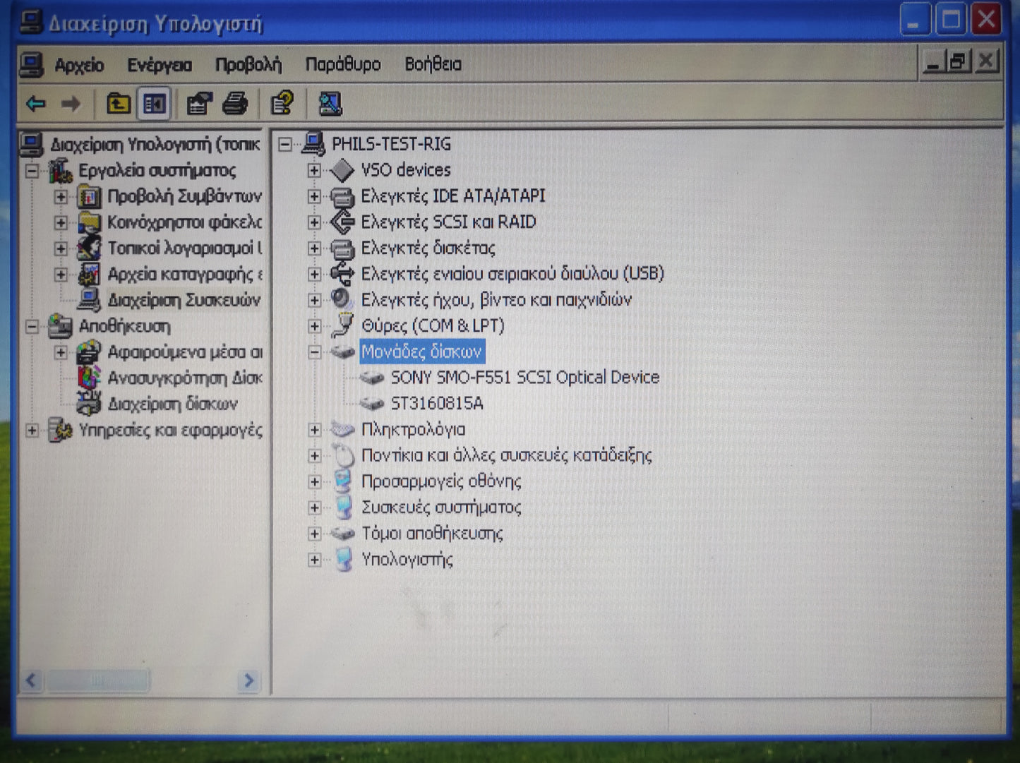Select the Προβολή Συμβάντων (Event Viewer) icon
Image resolution: width=1020 pixels, height=763 pixels.
[90, 197]
